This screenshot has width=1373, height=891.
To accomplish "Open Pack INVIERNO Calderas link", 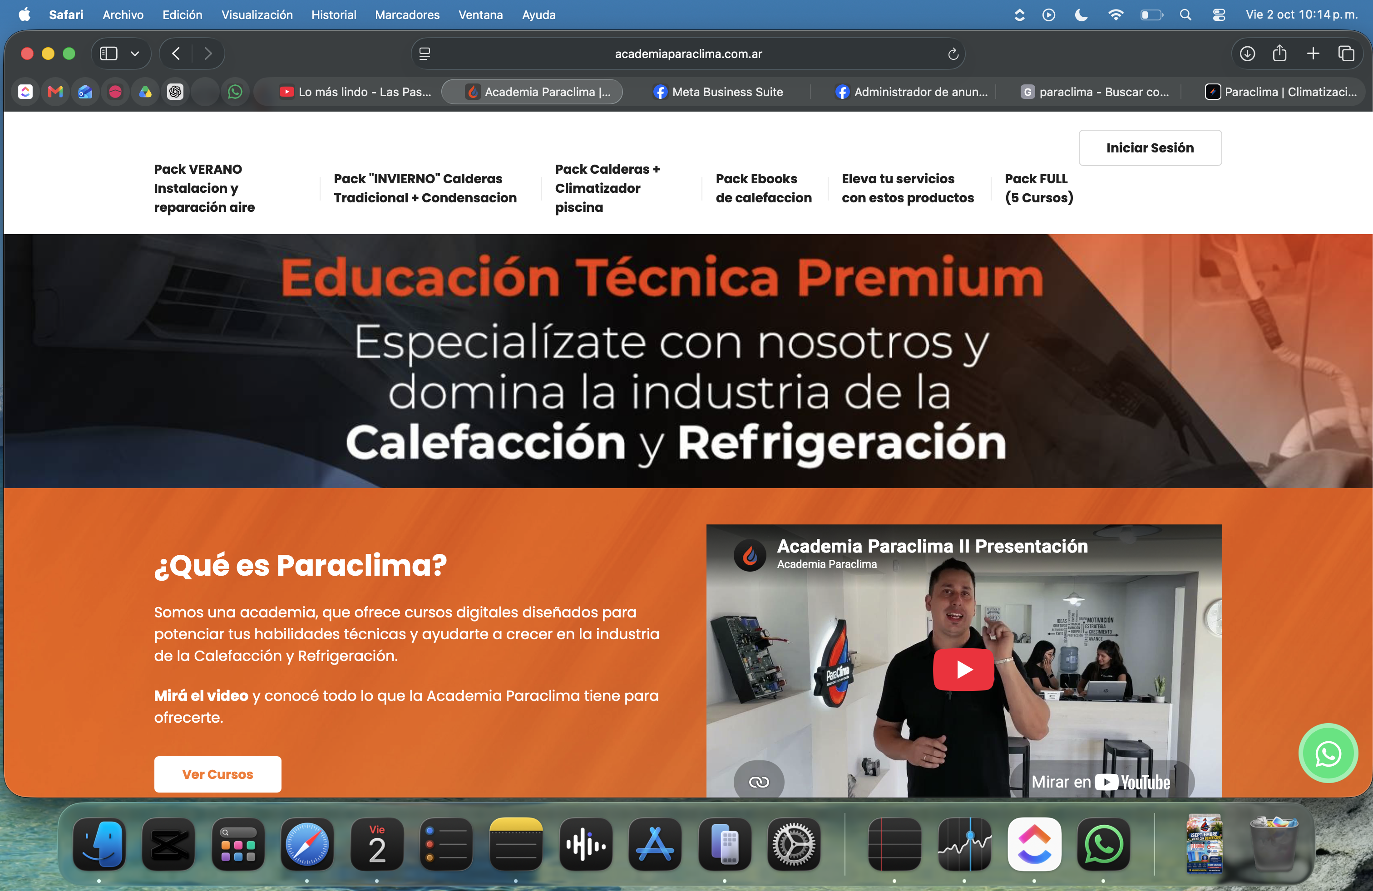I will point(425,188).
